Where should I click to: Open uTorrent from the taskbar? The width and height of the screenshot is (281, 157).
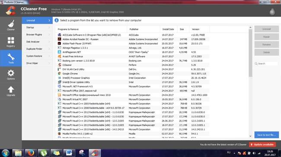pos(44,153)
